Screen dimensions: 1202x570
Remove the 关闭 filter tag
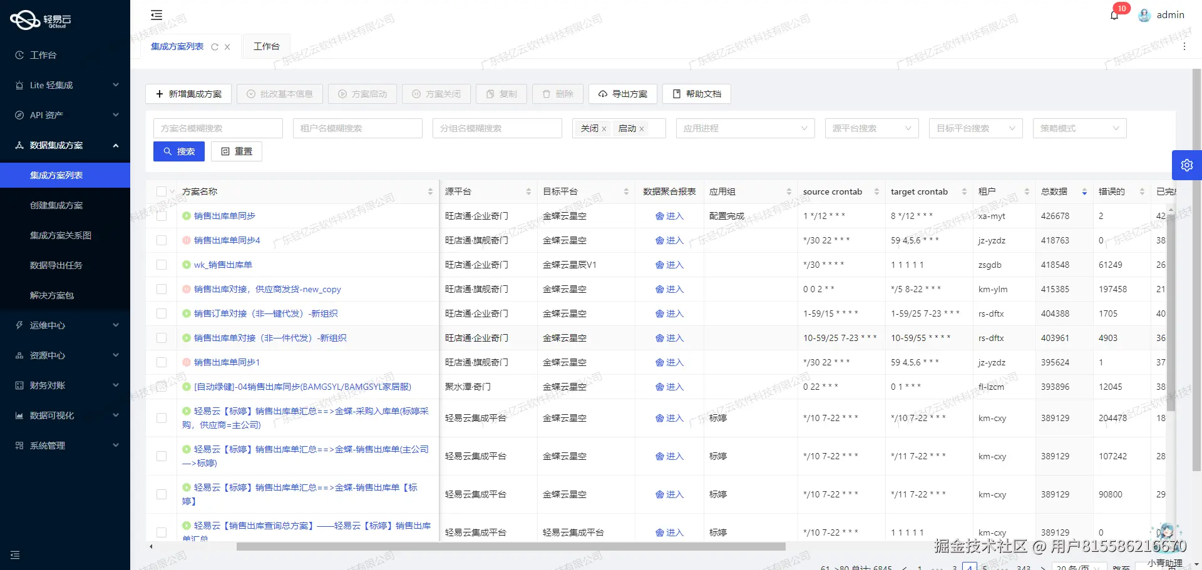coord(604,129)
